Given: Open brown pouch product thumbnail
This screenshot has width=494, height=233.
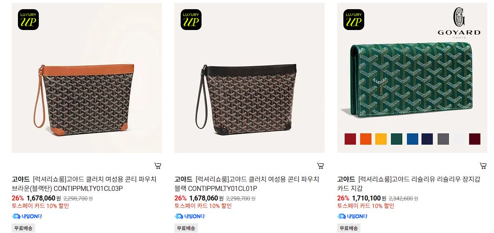Looking at the screenshot, I should coord(87,78).
